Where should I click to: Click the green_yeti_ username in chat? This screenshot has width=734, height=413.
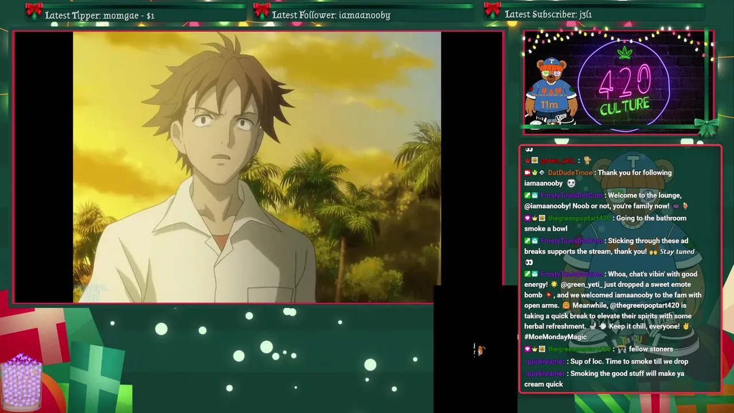click(558, 161)
